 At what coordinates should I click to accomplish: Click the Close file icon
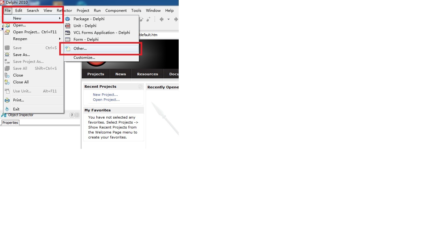(x=7, y=75)
